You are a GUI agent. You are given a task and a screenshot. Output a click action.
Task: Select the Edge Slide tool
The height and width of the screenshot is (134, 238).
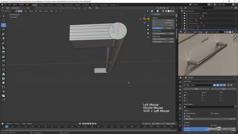(x=3, y=87)
